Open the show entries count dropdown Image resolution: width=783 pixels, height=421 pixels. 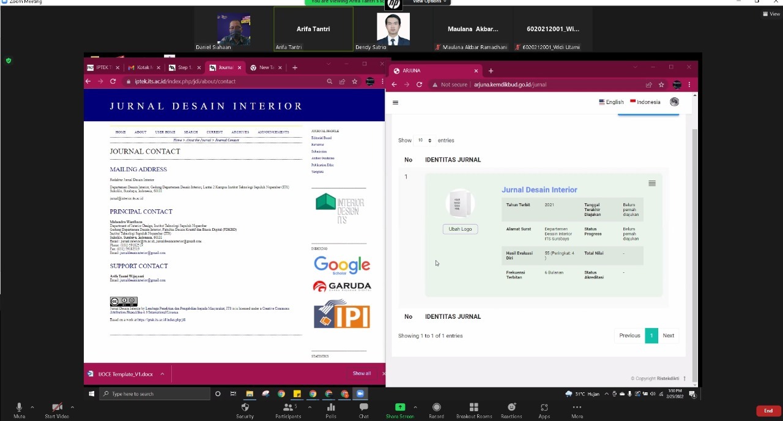[424, 140]
